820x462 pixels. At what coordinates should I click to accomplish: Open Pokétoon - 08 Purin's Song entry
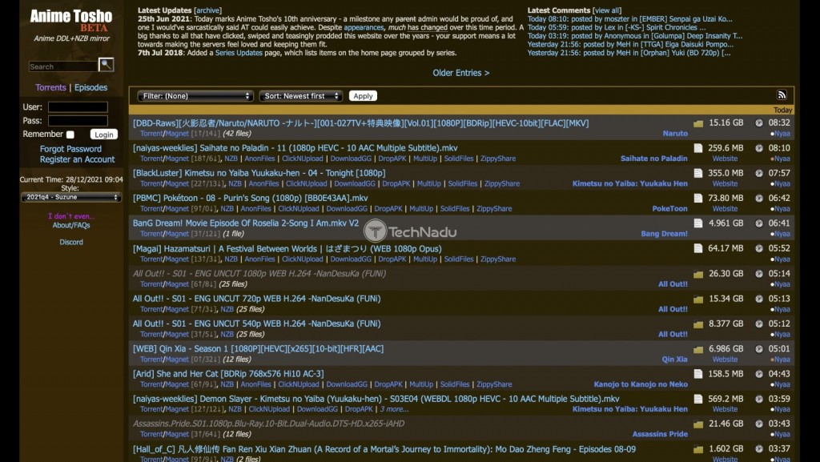[x=250, y=198]
